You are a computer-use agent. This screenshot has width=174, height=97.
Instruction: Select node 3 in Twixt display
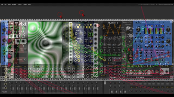pyautogui.click(x=45, y=43)
